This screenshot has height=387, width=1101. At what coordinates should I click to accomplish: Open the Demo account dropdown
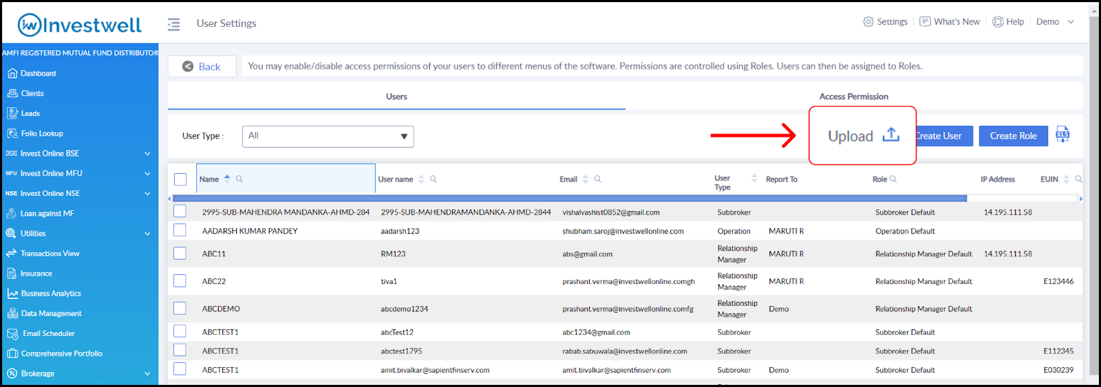point(1055,22)
